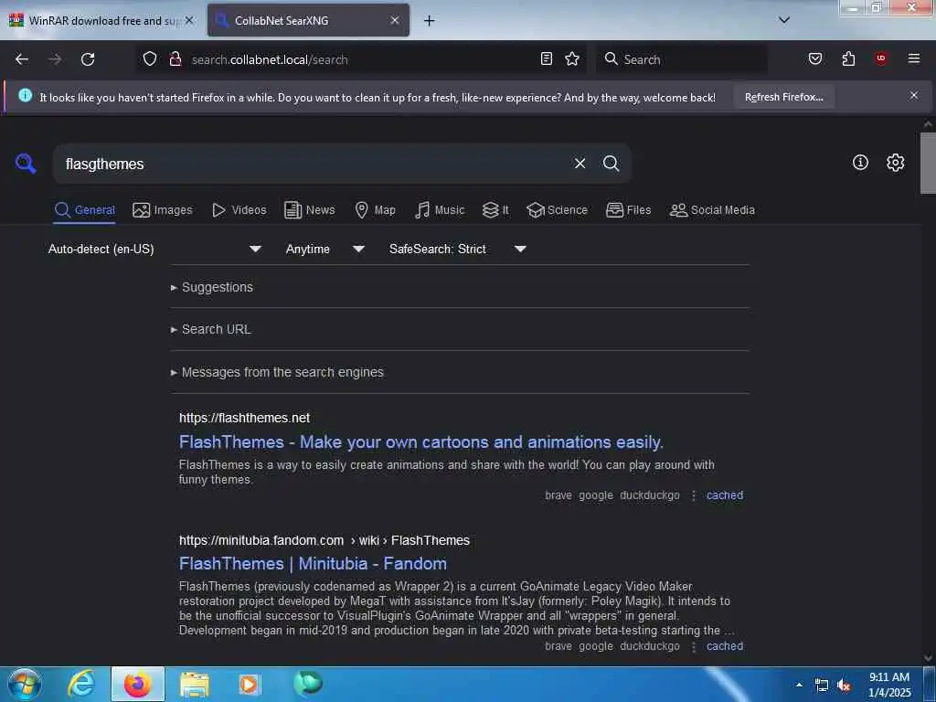Open Windows Explorer folder on taskbar

click(195, 685)
